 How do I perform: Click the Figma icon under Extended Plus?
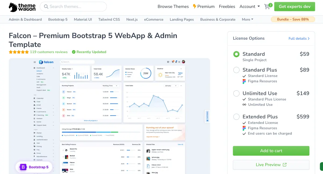click(244, 128)
